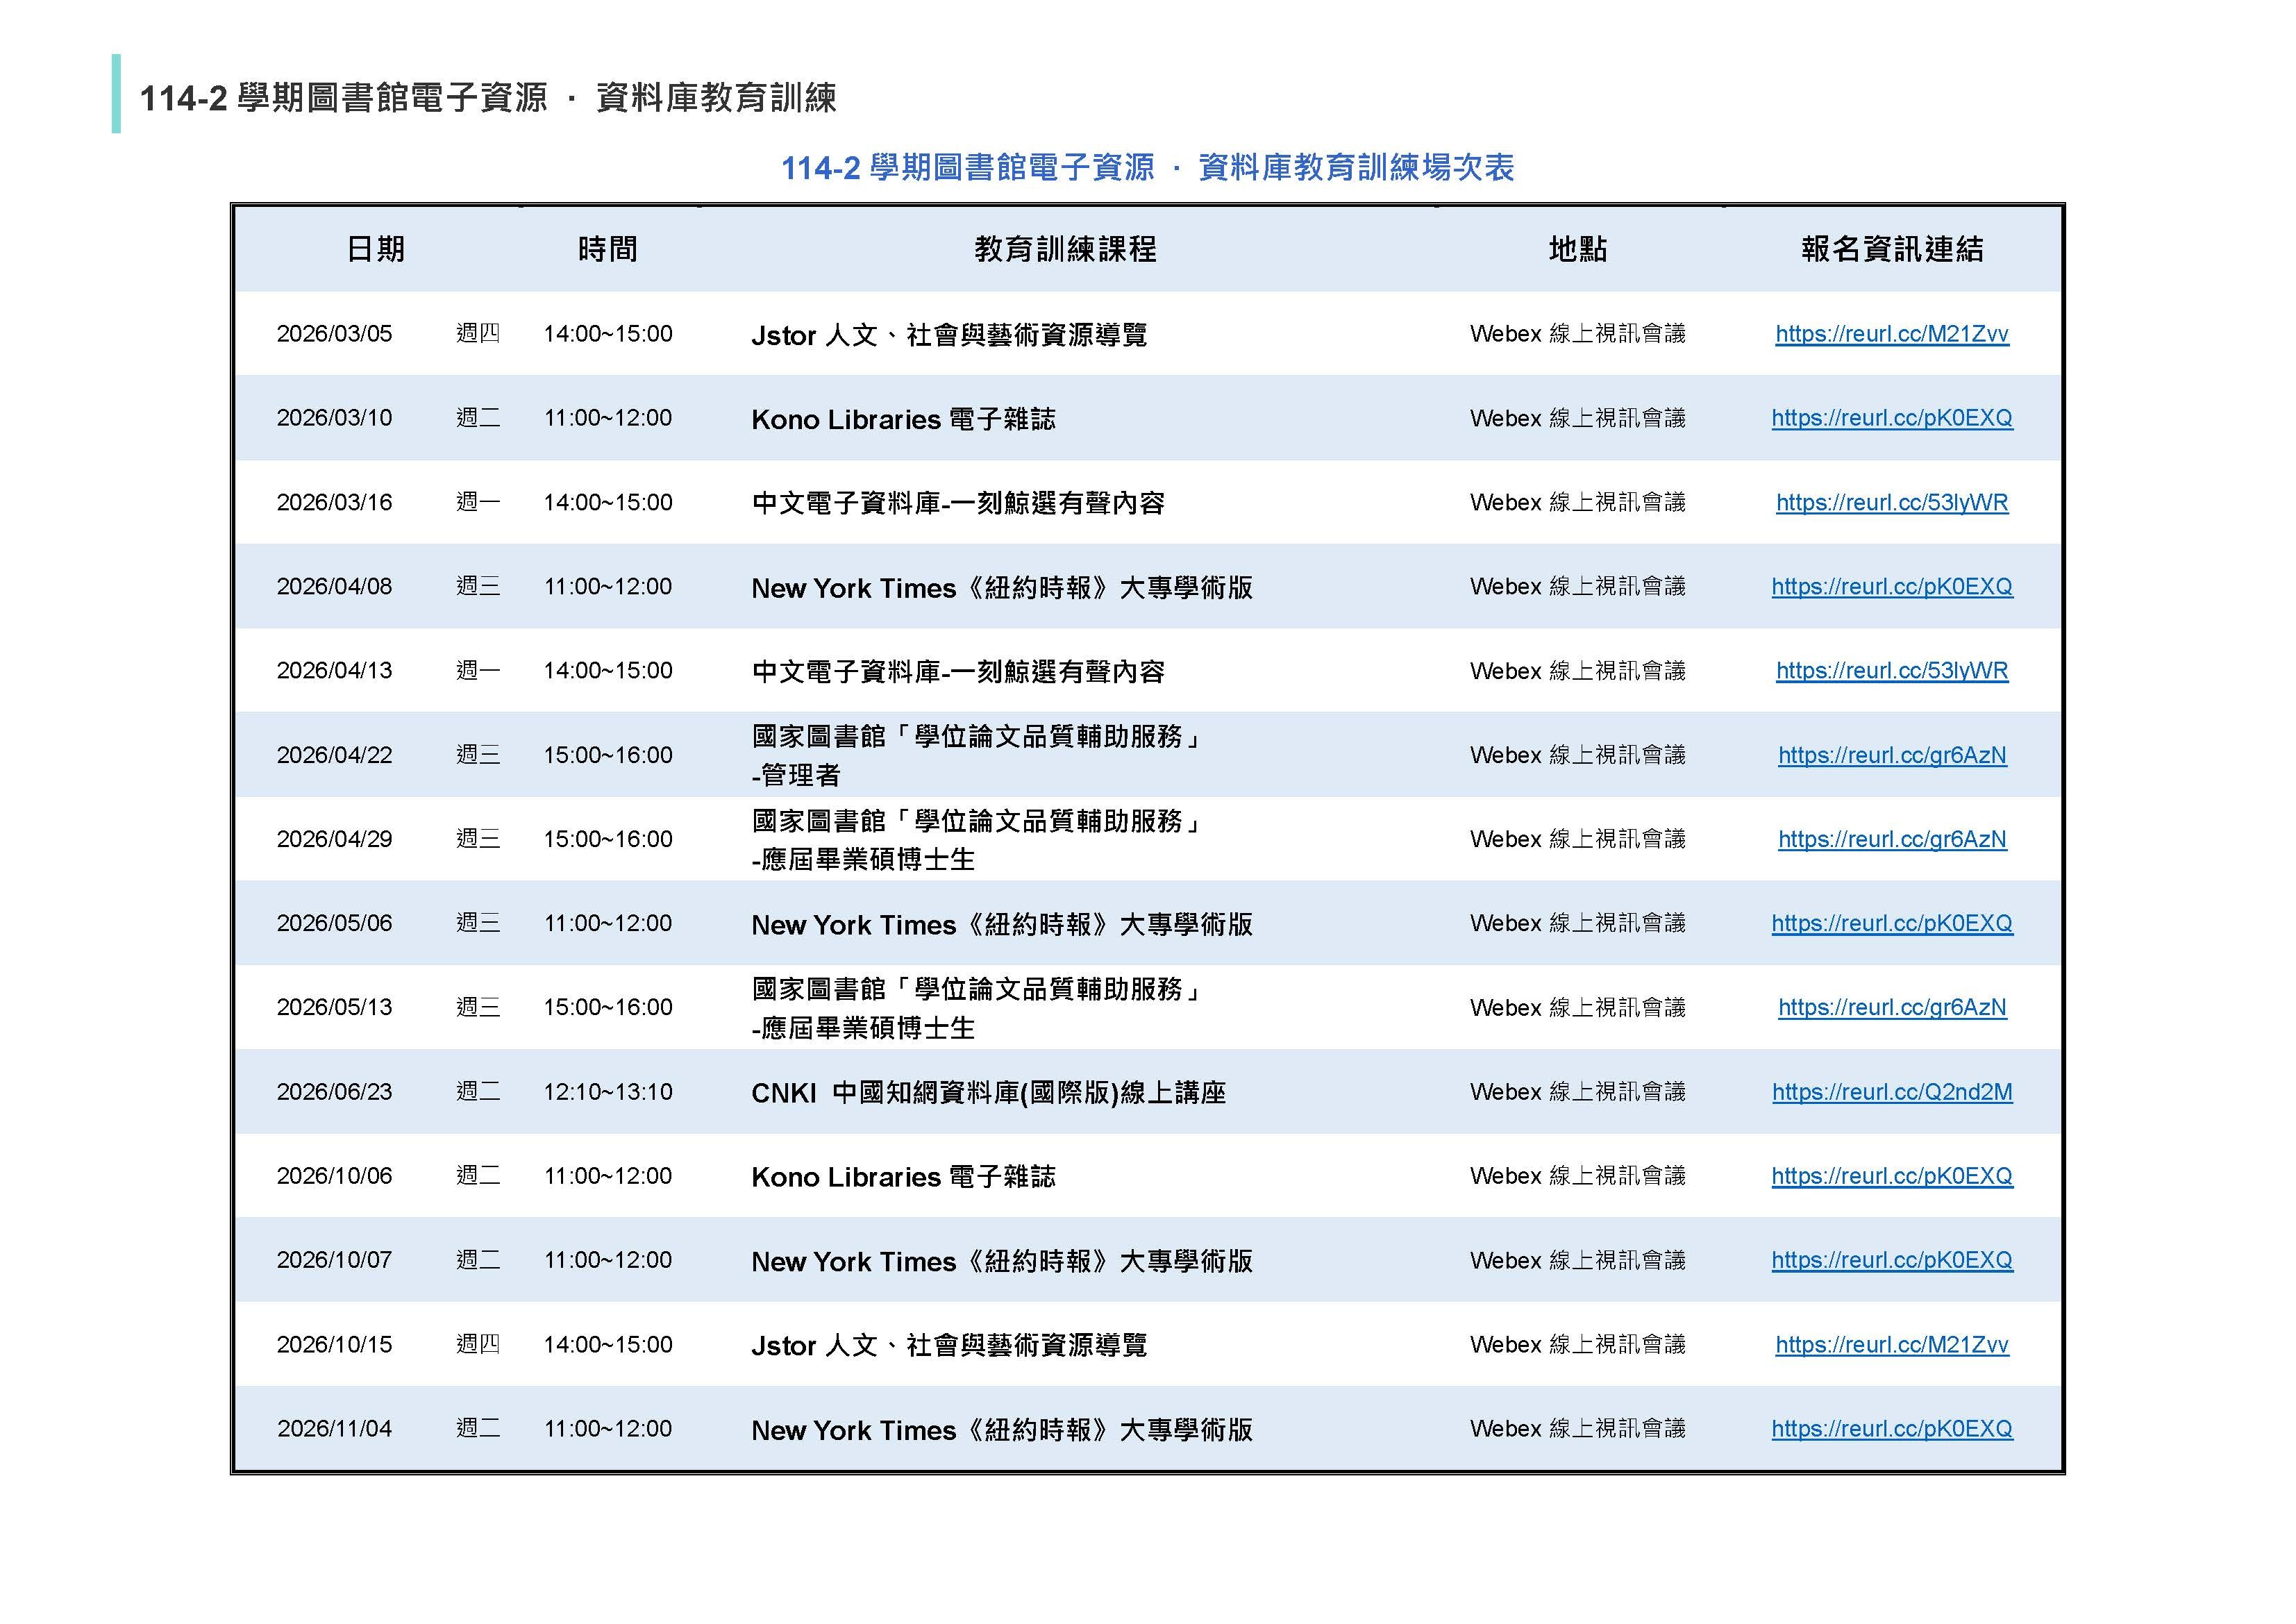Viewport: 2296px width, 1624px height.
Task: Open the https://reurl.cc/gr6AzN link for 2026/05/13
Action: [x=1893, y=1008]
